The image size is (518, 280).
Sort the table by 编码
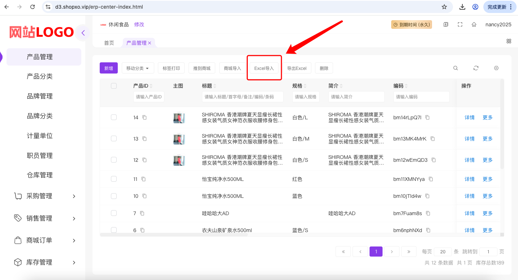pyautogui.click(x=406, y=86)
